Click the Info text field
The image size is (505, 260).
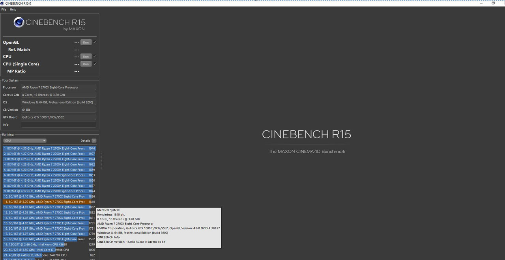[x=58, y=124]
